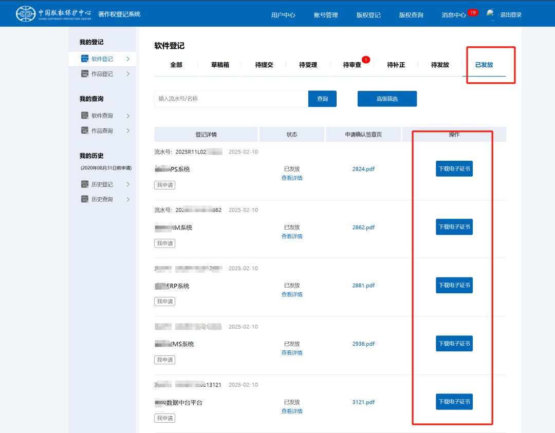Expand the 软件查询 menu chevron
Image resolution: width=555 pixels, height=433 pixels.
tap(128, 115)
